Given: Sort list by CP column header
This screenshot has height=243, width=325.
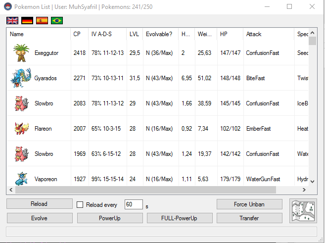Looking at the screenshot, I should tap(79, 34).
